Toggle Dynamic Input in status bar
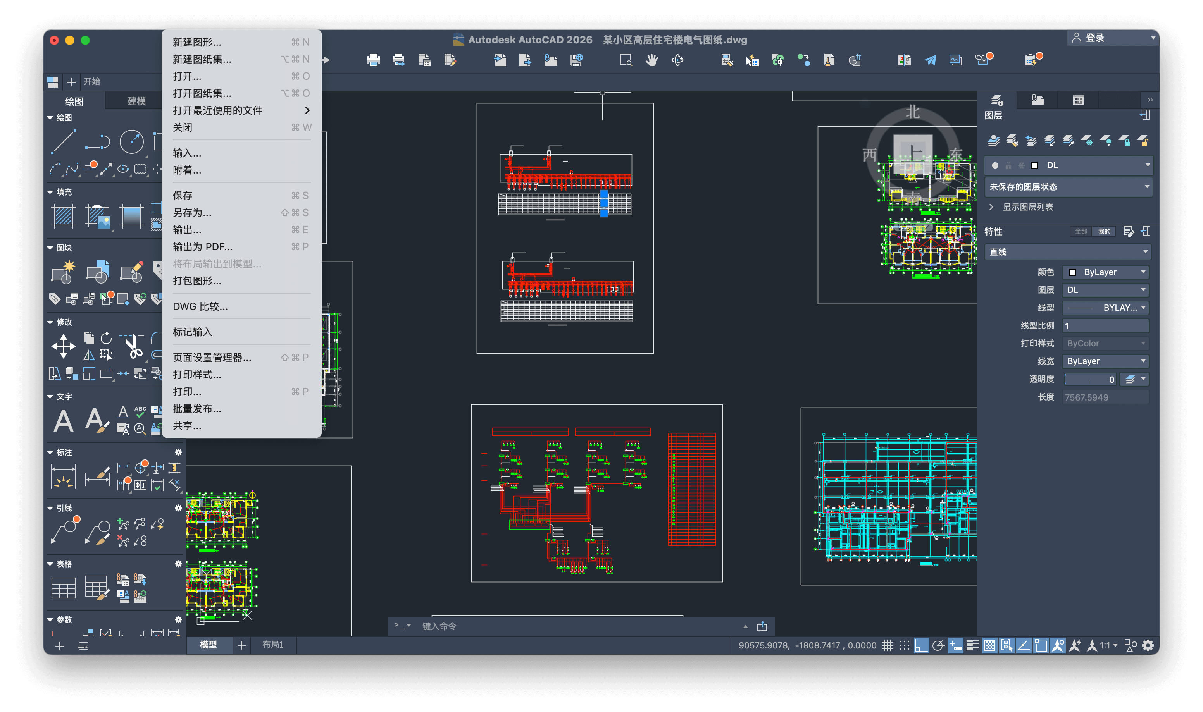 click(x=955, y=645)
